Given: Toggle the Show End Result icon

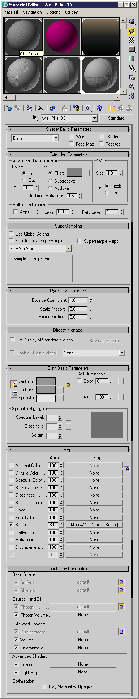Looking at the screenshot, I should 112,108.
